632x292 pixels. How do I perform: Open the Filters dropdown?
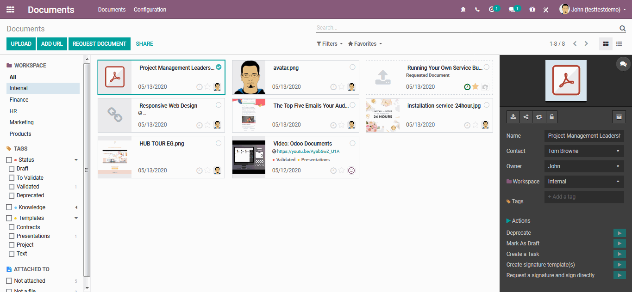(x=329, y=43)
